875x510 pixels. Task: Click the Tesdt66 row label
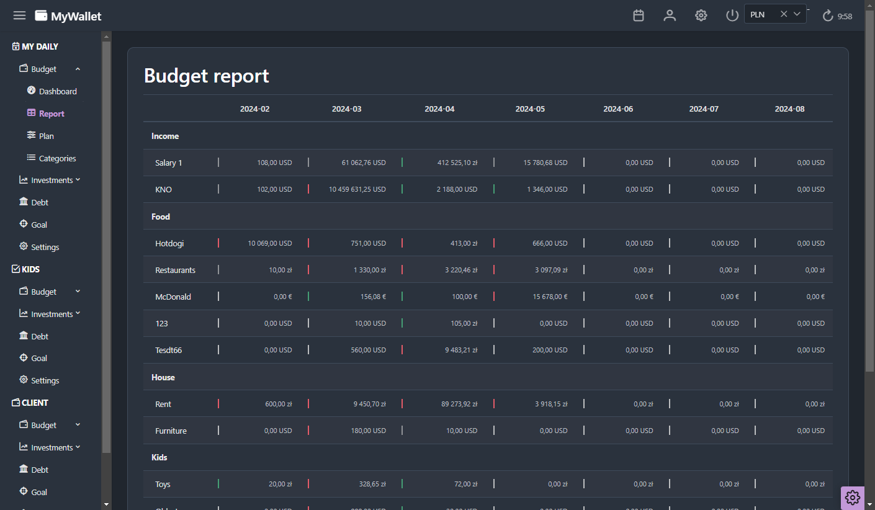click(x=168, y=350)
